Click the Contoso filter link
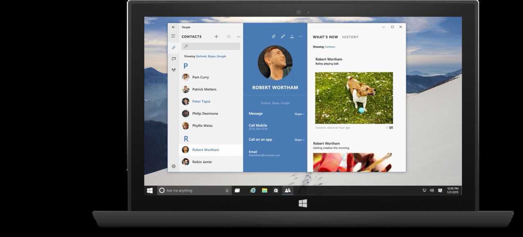The height and width of the screenshot is (237, 523). tap(329, 47)
